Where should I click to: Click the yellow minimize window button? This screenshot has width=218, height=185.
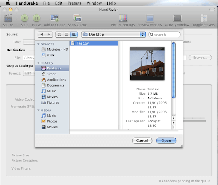click(11, 9)
